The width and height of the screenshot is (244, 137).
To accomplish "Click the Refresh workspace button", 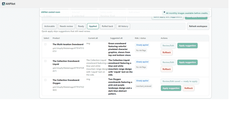I will point(198,26).
